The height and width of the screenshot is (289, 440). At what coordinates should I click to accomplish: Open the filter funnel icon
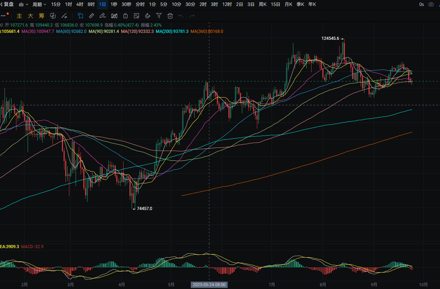159,16
